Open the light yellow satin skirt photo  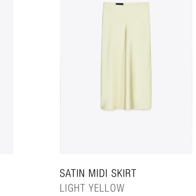coord(126,77)
